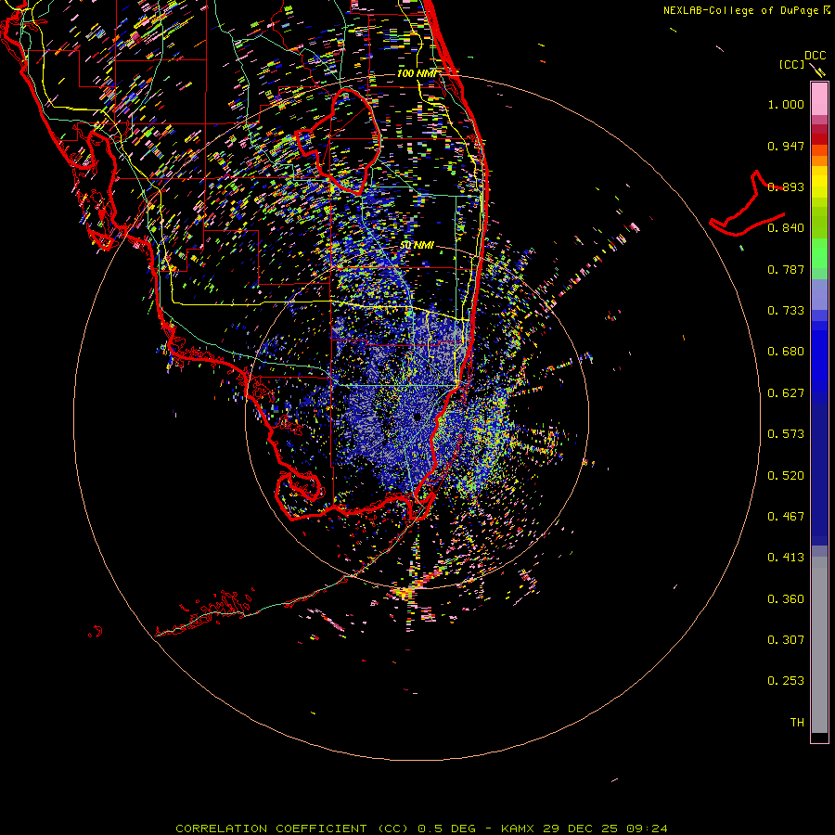The height and width of the screenshot is (835, 835).
Task: Click the 0.627 scale value
Action: 786,393
